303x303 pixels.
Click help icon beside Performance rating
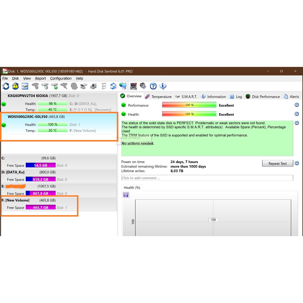click(297, 105)
